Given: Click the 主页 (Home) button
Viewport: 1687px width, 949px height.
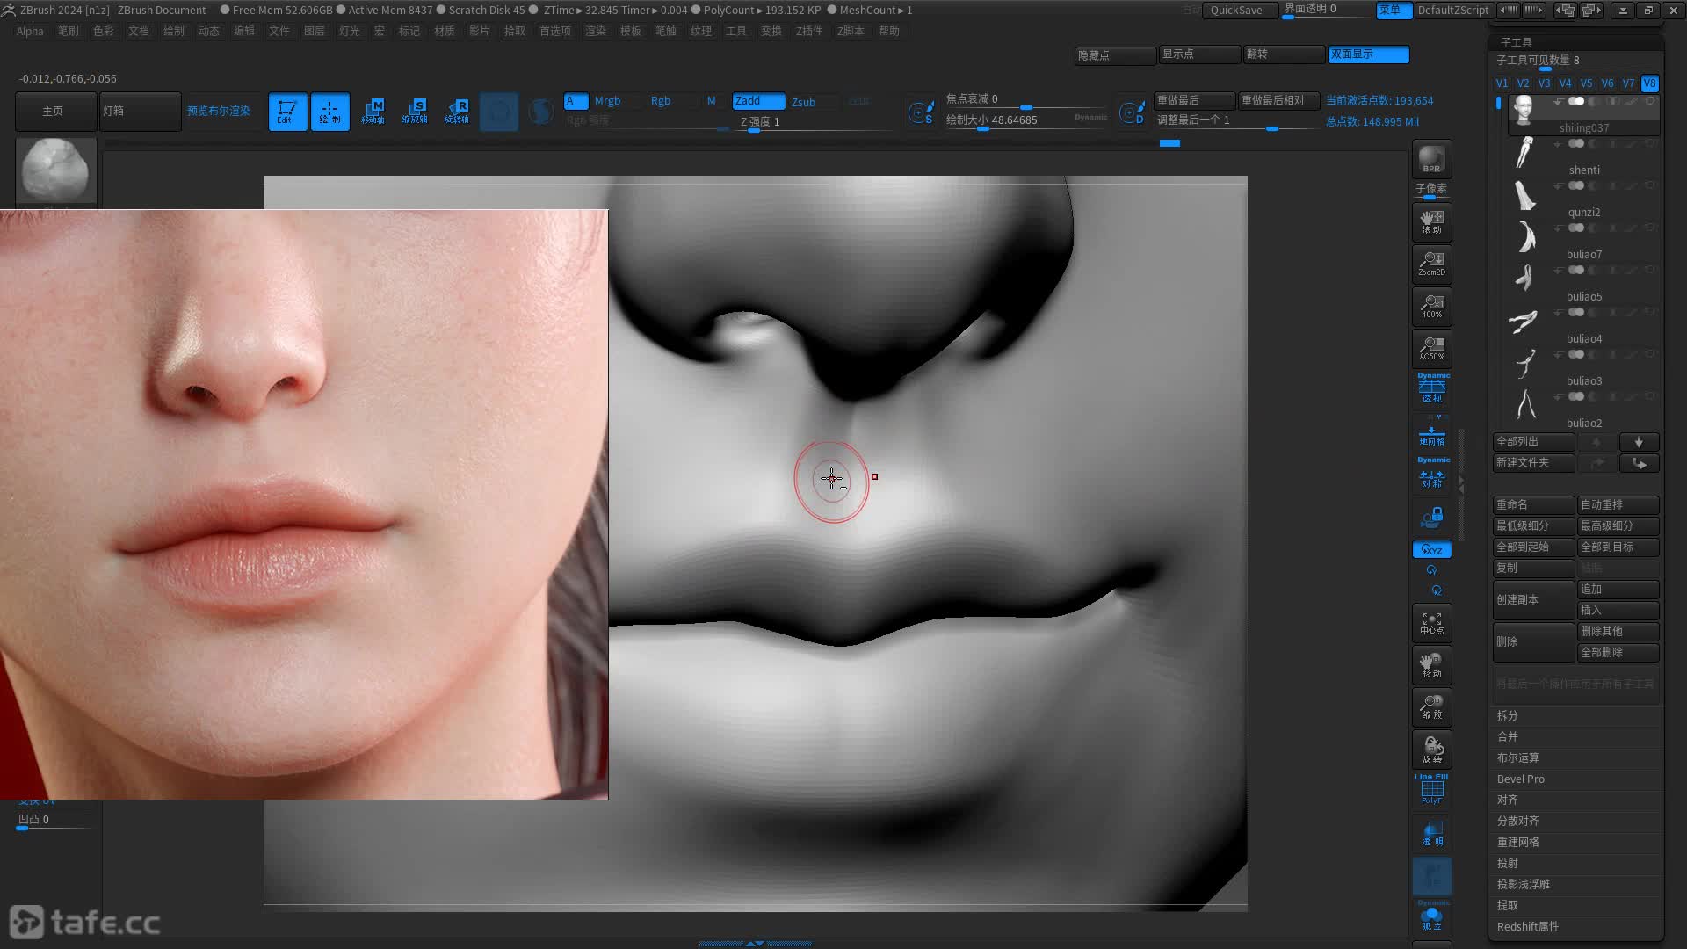Looking at the screenshot, I should pos(55,112).
